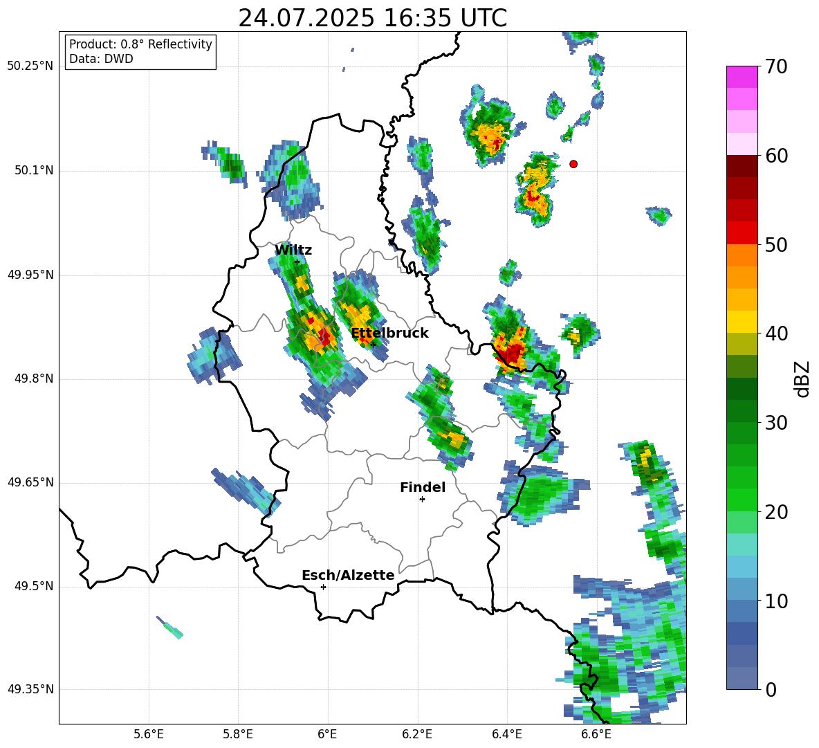
Task: Click the cross marker below Findel
Action: tap(422, 500)
